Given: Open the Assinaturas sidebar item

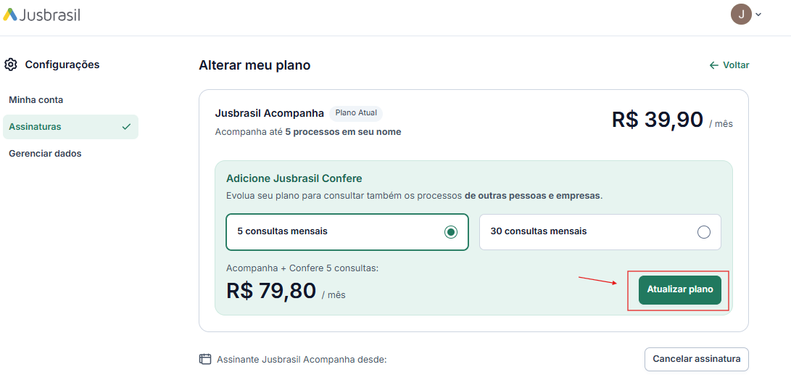Looking at the screenshot, I should pyautogui.click(x=70, y=127).
